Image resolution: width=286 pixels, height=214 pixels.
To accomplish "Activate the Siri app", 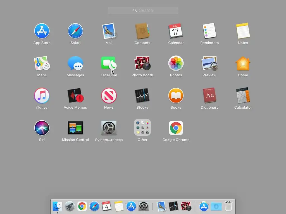I will (42, 128).
